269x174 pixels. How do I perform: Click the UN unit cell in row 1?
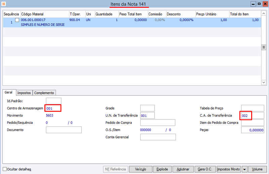click(x=88, y=20)
